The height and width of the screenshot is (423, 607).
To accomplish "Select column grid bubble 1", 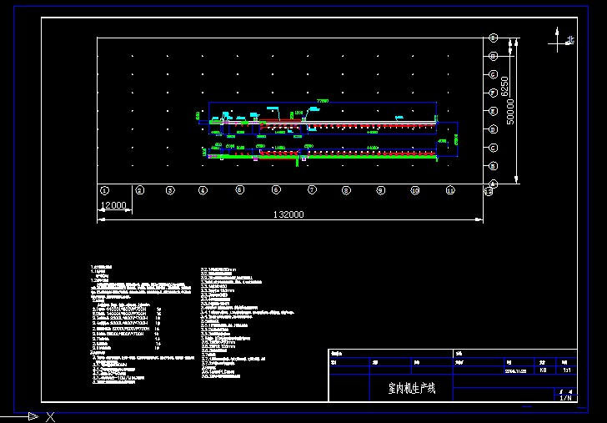I will pyautogui.click(x=104, y=190).
